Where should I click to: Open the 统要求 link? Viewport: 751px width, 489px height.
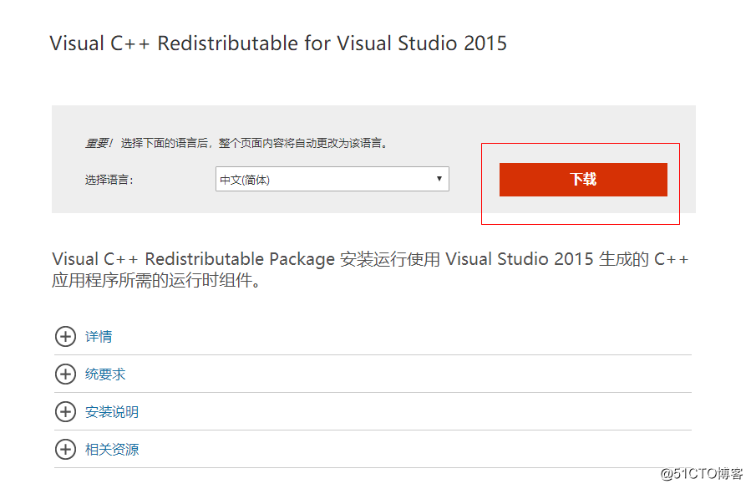pos(105,374)
